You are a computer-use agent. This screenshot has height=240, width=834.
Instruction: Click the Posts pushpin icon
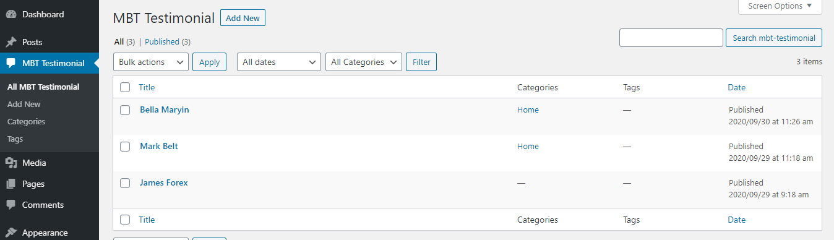(x=11, y=42)
